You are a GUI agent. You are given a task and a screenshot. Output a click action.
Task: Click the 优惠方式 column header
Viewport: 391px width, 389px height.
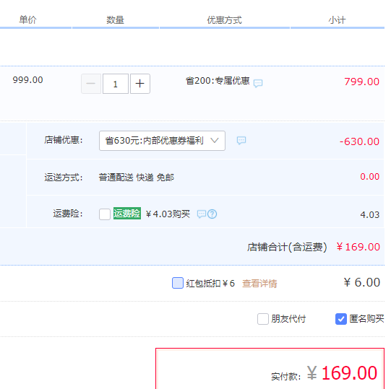point(225,20)
